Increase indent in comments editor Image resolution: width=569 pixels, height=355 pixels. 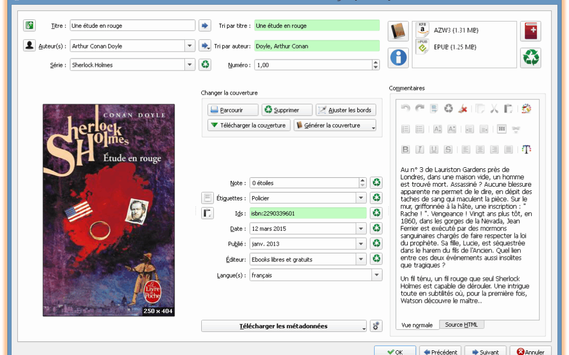pyautogui.click(x=469, y=129)
